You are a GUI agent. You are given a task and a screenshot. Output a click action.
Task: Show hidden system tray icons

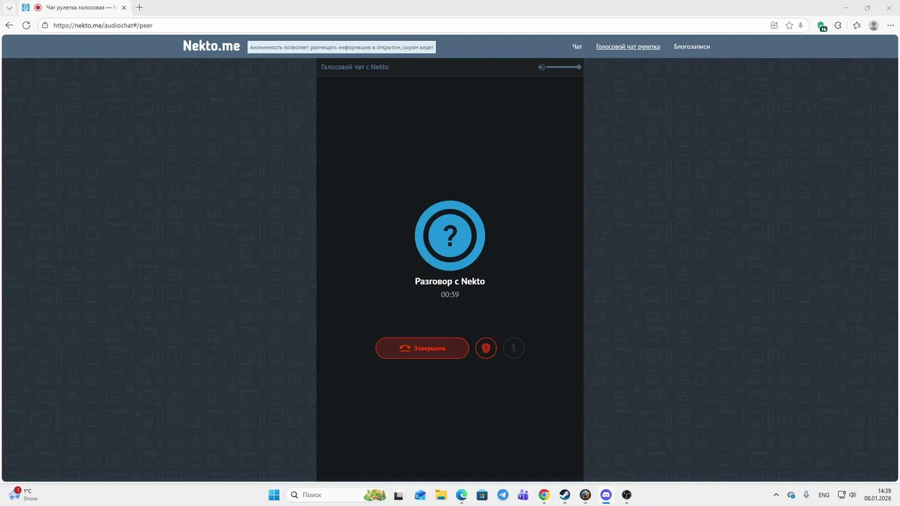click(x=776, y=495)
